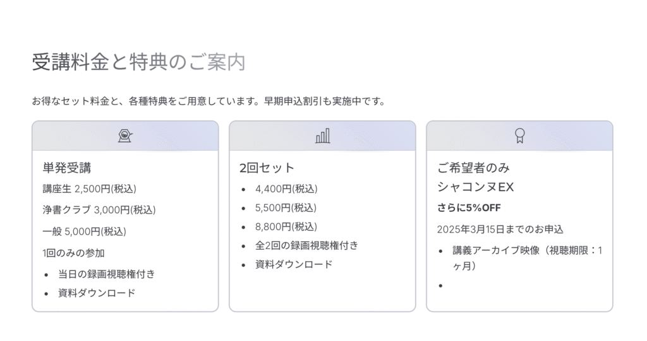Click the 4,400円(税込) list item
The image size is (647, 341).
(x=286, y=188)
